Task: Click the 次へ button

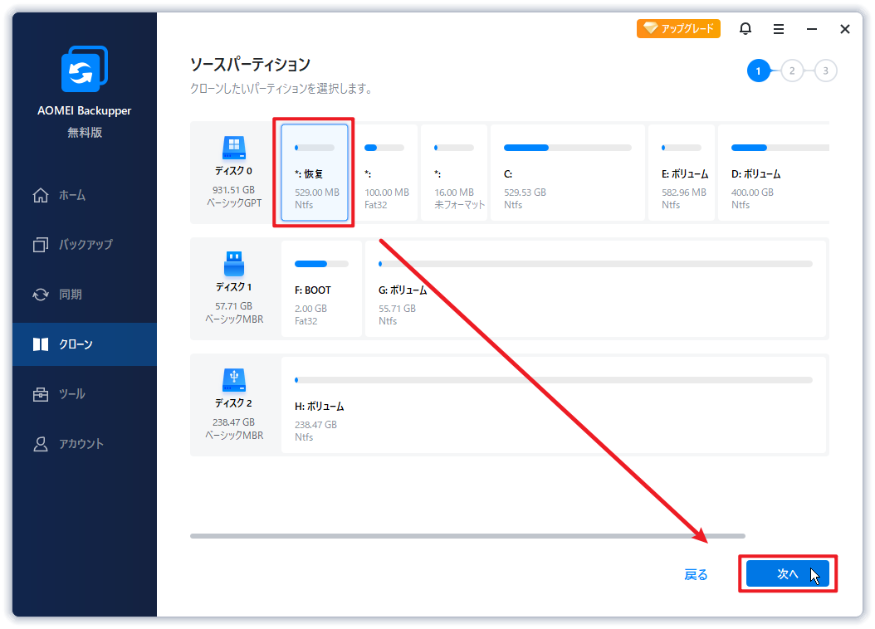Action: [787, 573]
